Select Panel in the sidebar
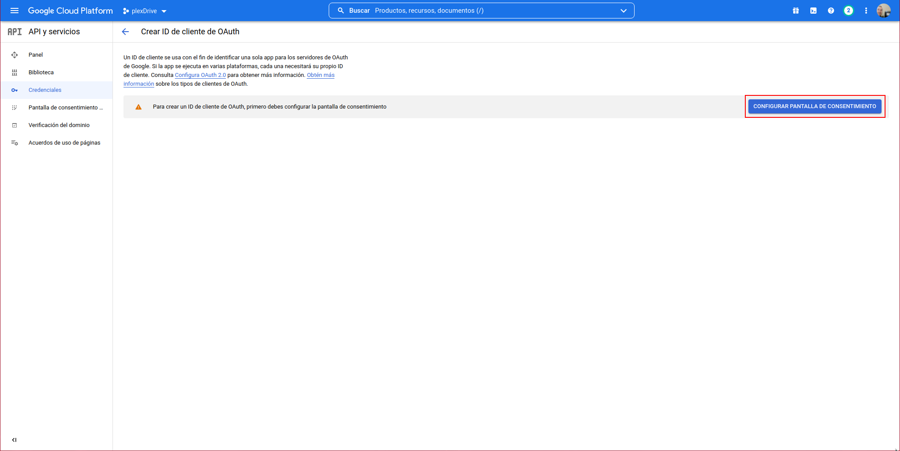This screenshot has width=900, height=451. click(x=36, y=55)
